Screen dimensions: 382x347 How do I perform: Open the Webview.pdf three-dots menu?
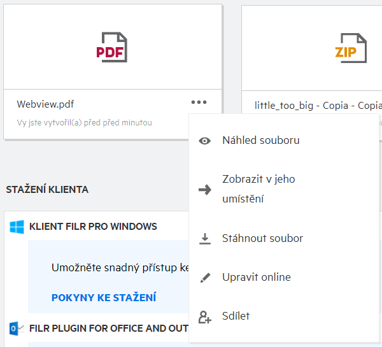(x=199, y=102)
